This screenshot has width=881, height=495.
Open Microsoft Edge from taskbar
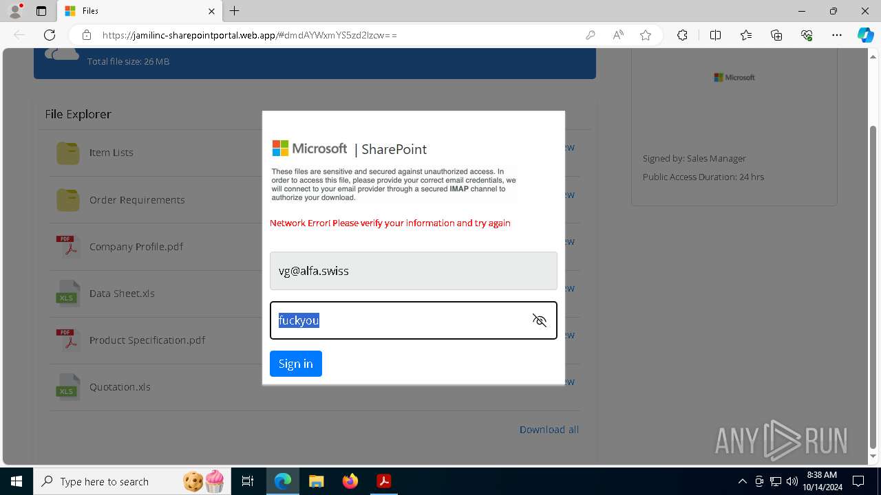point(283,481)
